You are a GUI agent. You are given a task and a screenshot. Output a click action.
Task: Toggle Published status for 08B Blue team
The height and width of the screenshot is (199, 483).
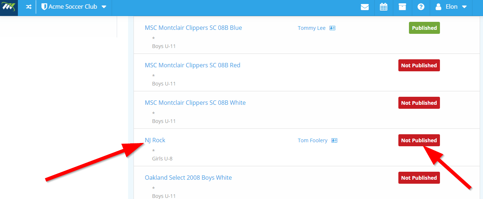424,28
